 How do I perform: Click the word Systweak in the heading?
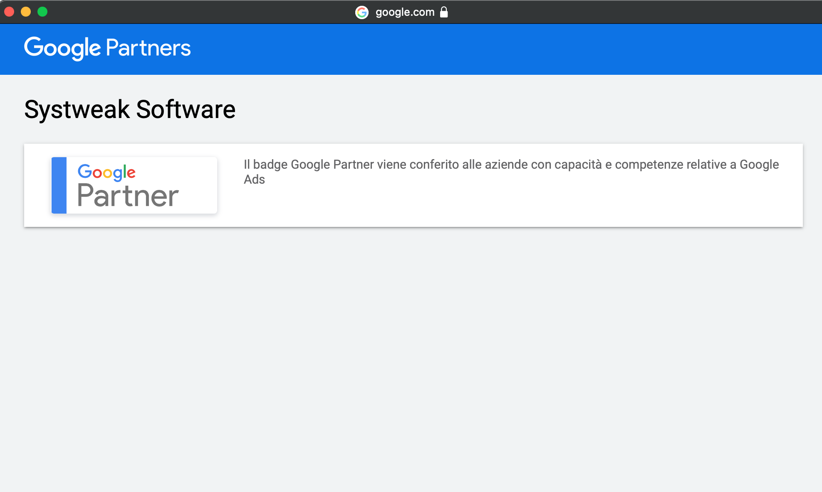coord(77,110)
